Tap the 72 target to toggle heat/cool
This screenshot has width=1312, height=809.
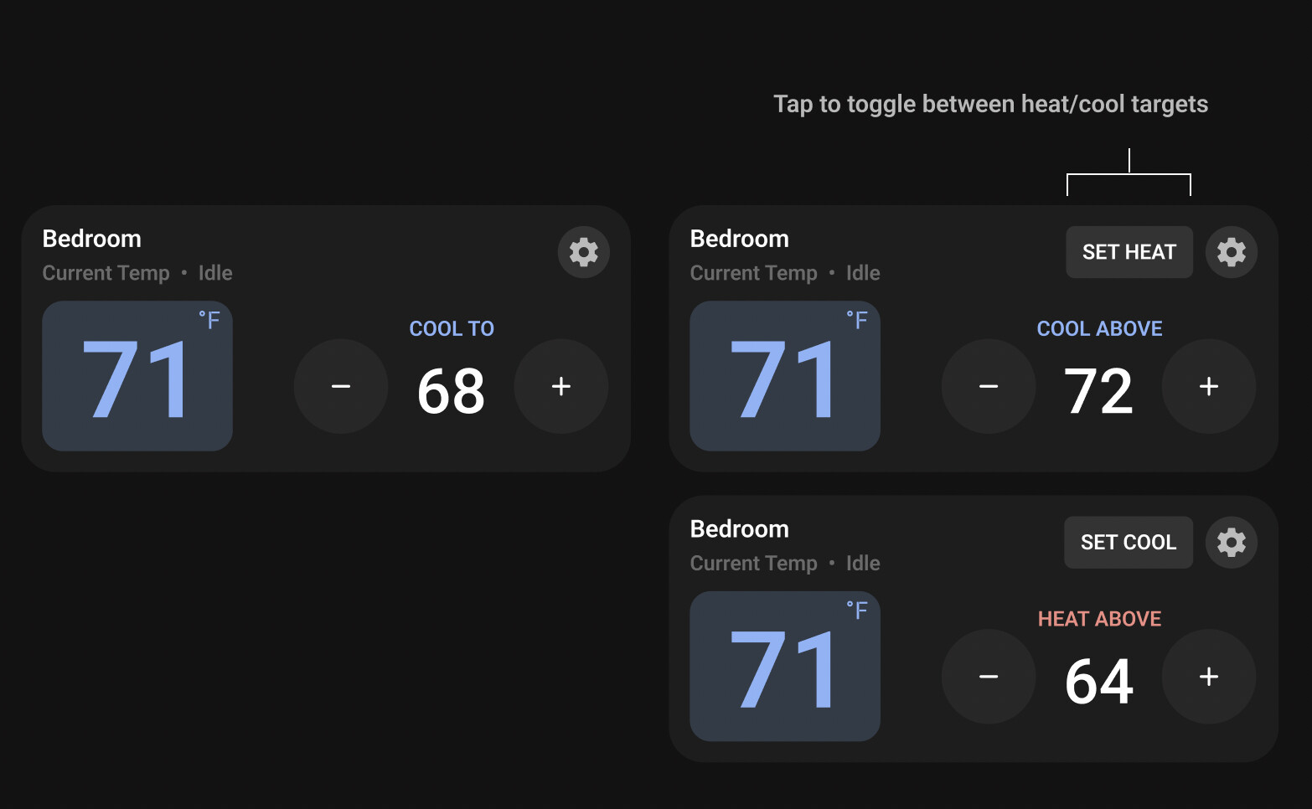click(x=1099, y=389)
